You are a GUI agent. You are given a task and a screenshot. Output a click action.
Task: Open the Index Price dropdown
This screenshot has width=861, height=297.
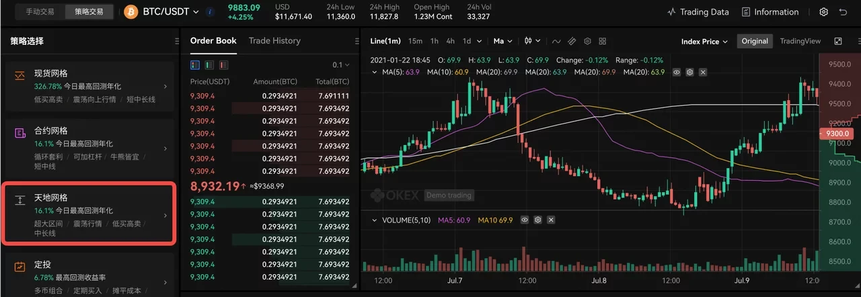coord(704,41)
